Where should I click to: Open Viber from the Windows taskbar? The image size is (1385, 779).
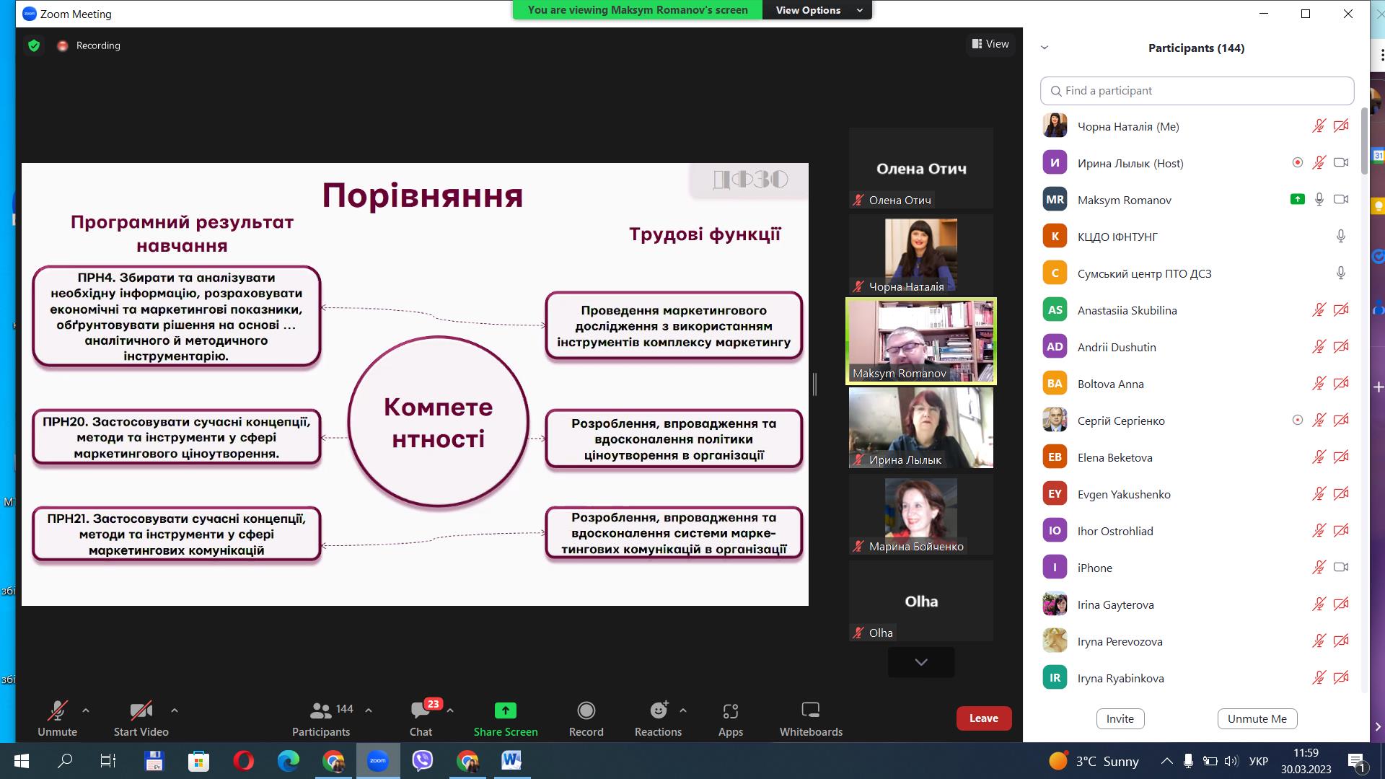pos(423,761)
